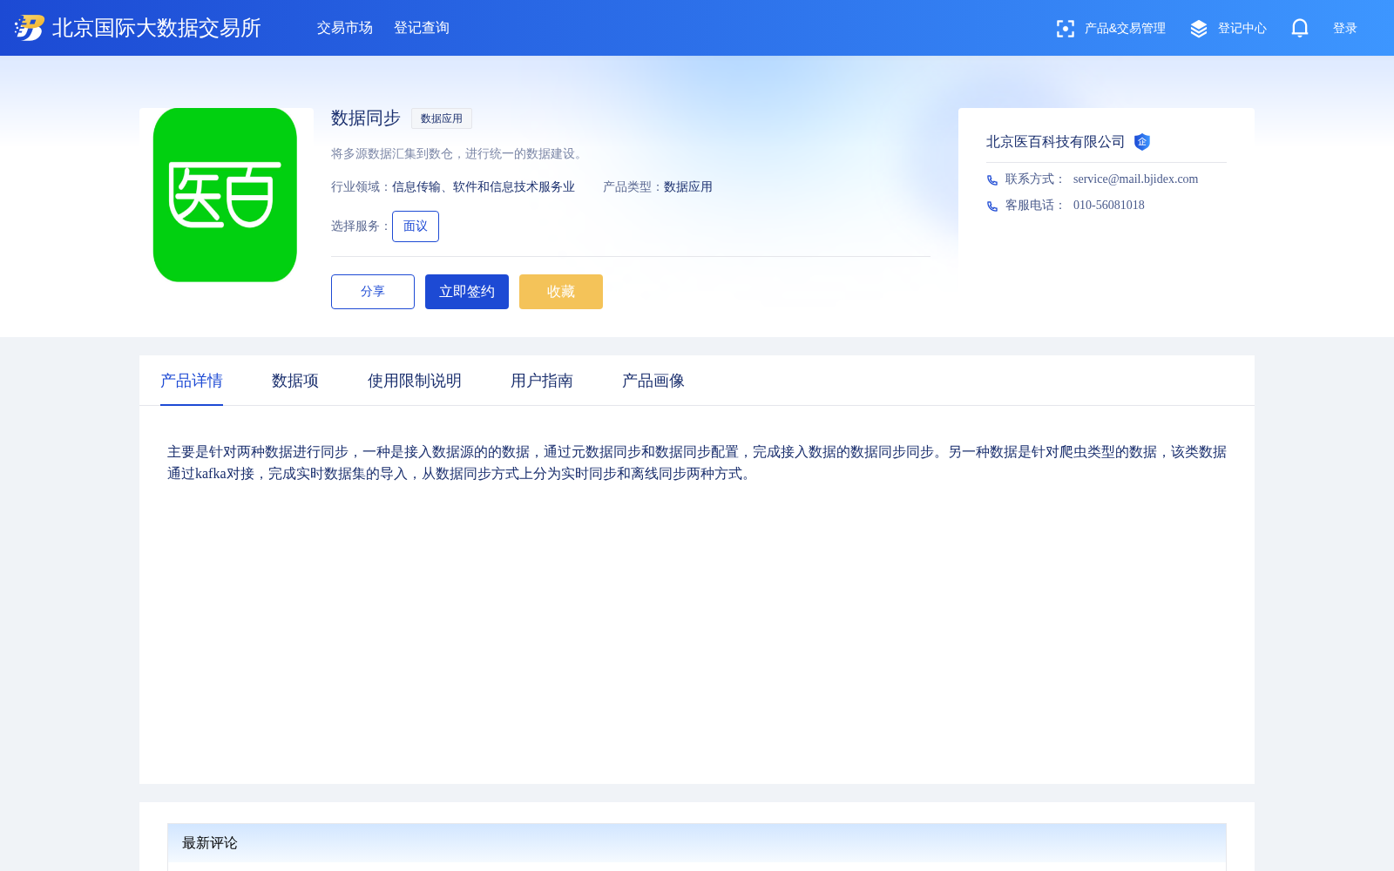
Task: Open the 产品&交易管理 label in header
Action: pos(1125,29)
